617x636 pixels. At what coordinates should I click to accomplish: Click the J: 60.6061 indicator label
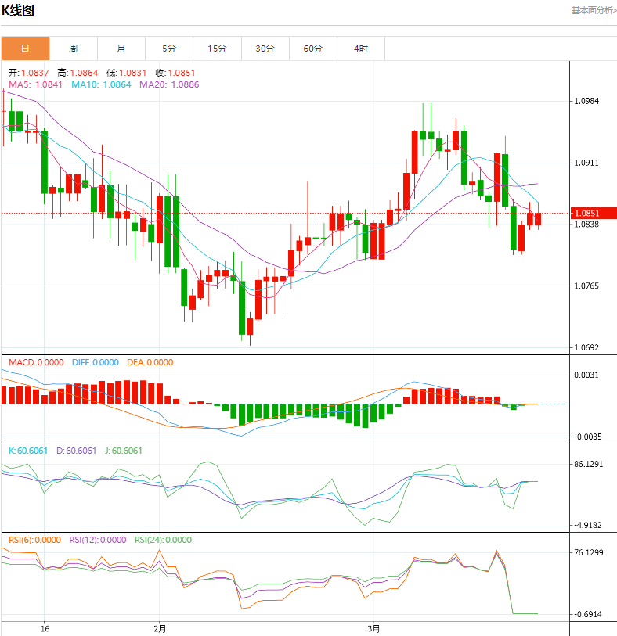[124, 451]
